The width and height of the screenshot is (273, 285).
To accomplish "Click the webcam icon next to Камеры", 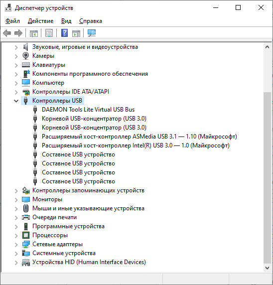I will tap(25, 56).
